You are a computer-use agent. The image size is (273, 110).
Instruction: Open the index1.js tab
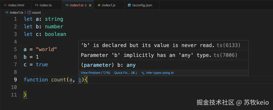[109, 5]
